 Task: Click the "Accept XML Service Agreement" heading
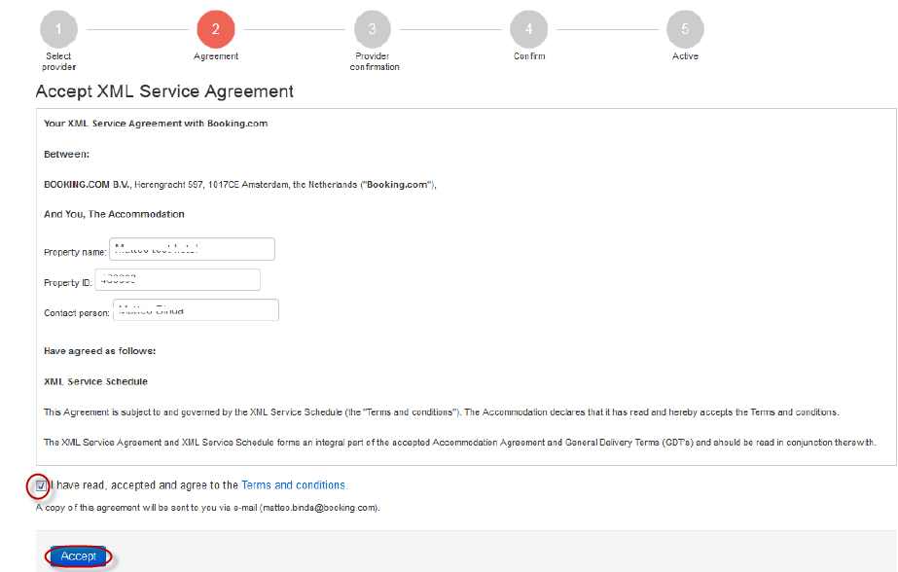(x=164, y=91)
